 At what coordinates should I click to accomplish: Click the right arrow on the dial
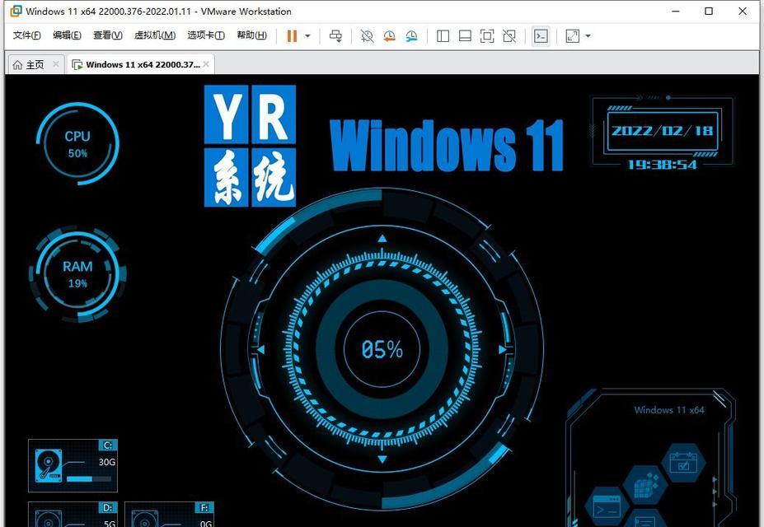point(503,349)
